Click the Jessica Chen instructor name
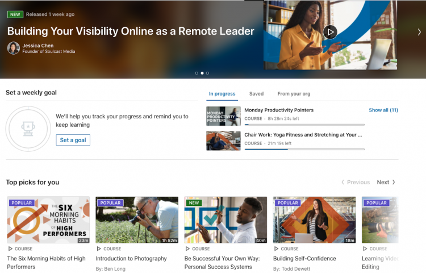426x273 pixels. point(37,45)
